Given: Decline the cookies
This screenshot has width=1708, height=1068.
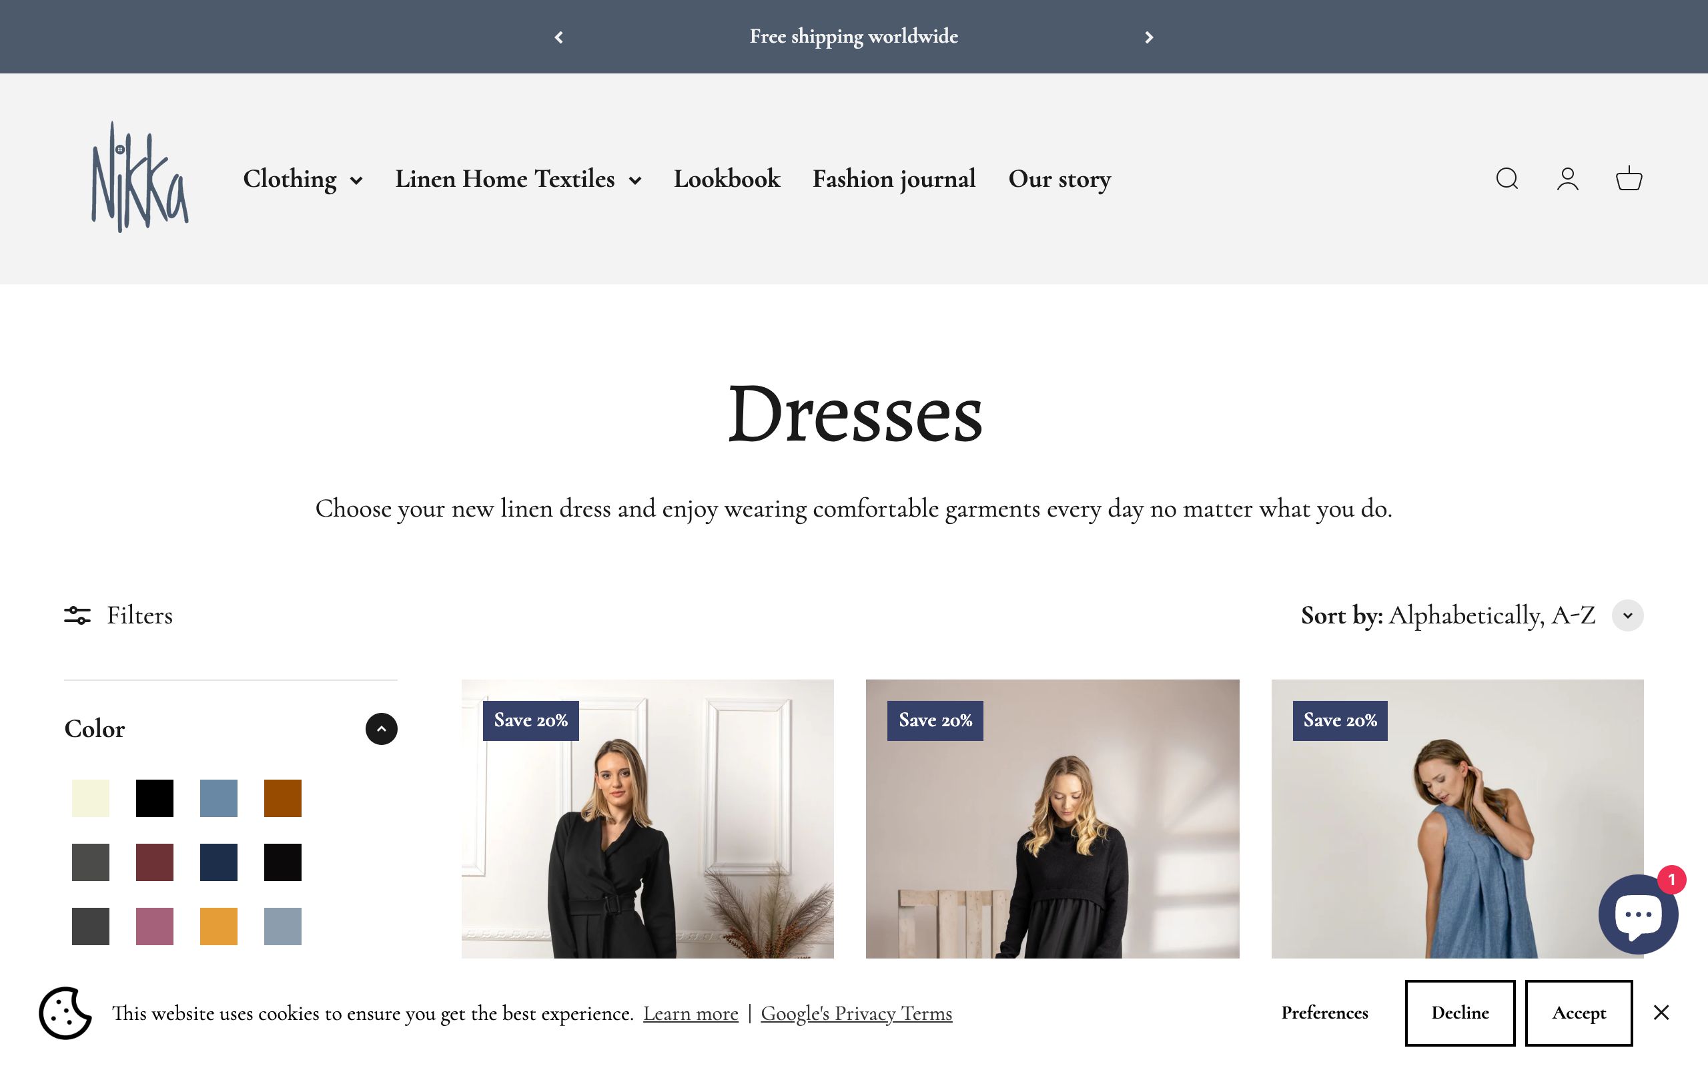Looking at the screenshot, I should click(x=1459, y=1013).
